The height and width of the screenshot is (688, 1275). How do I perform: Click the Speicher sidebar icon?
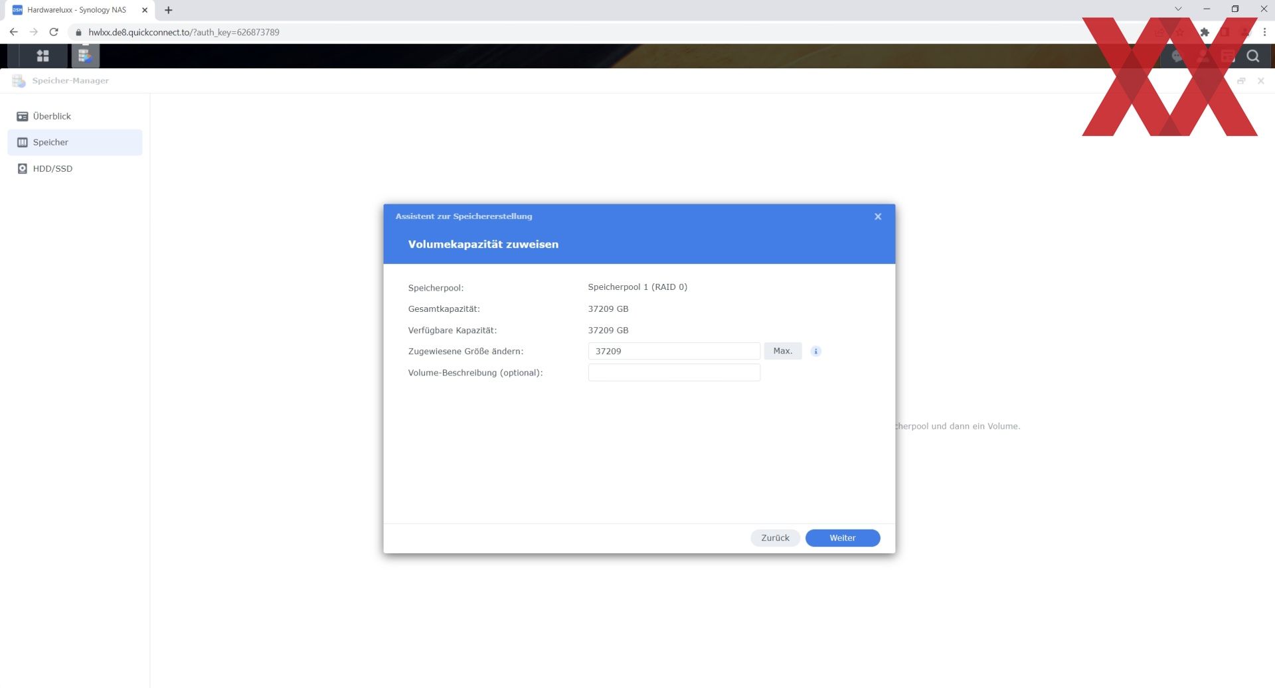click(22, 142)
